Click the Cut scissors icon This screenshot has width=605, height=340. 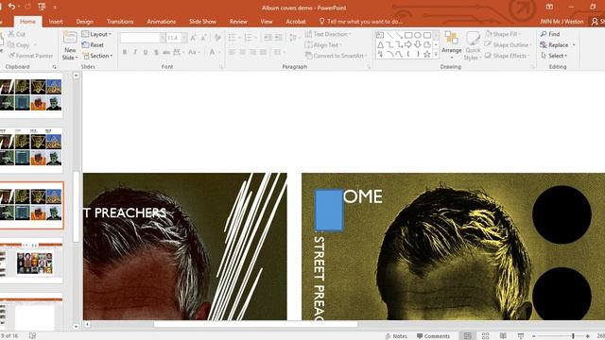(11, 34)
